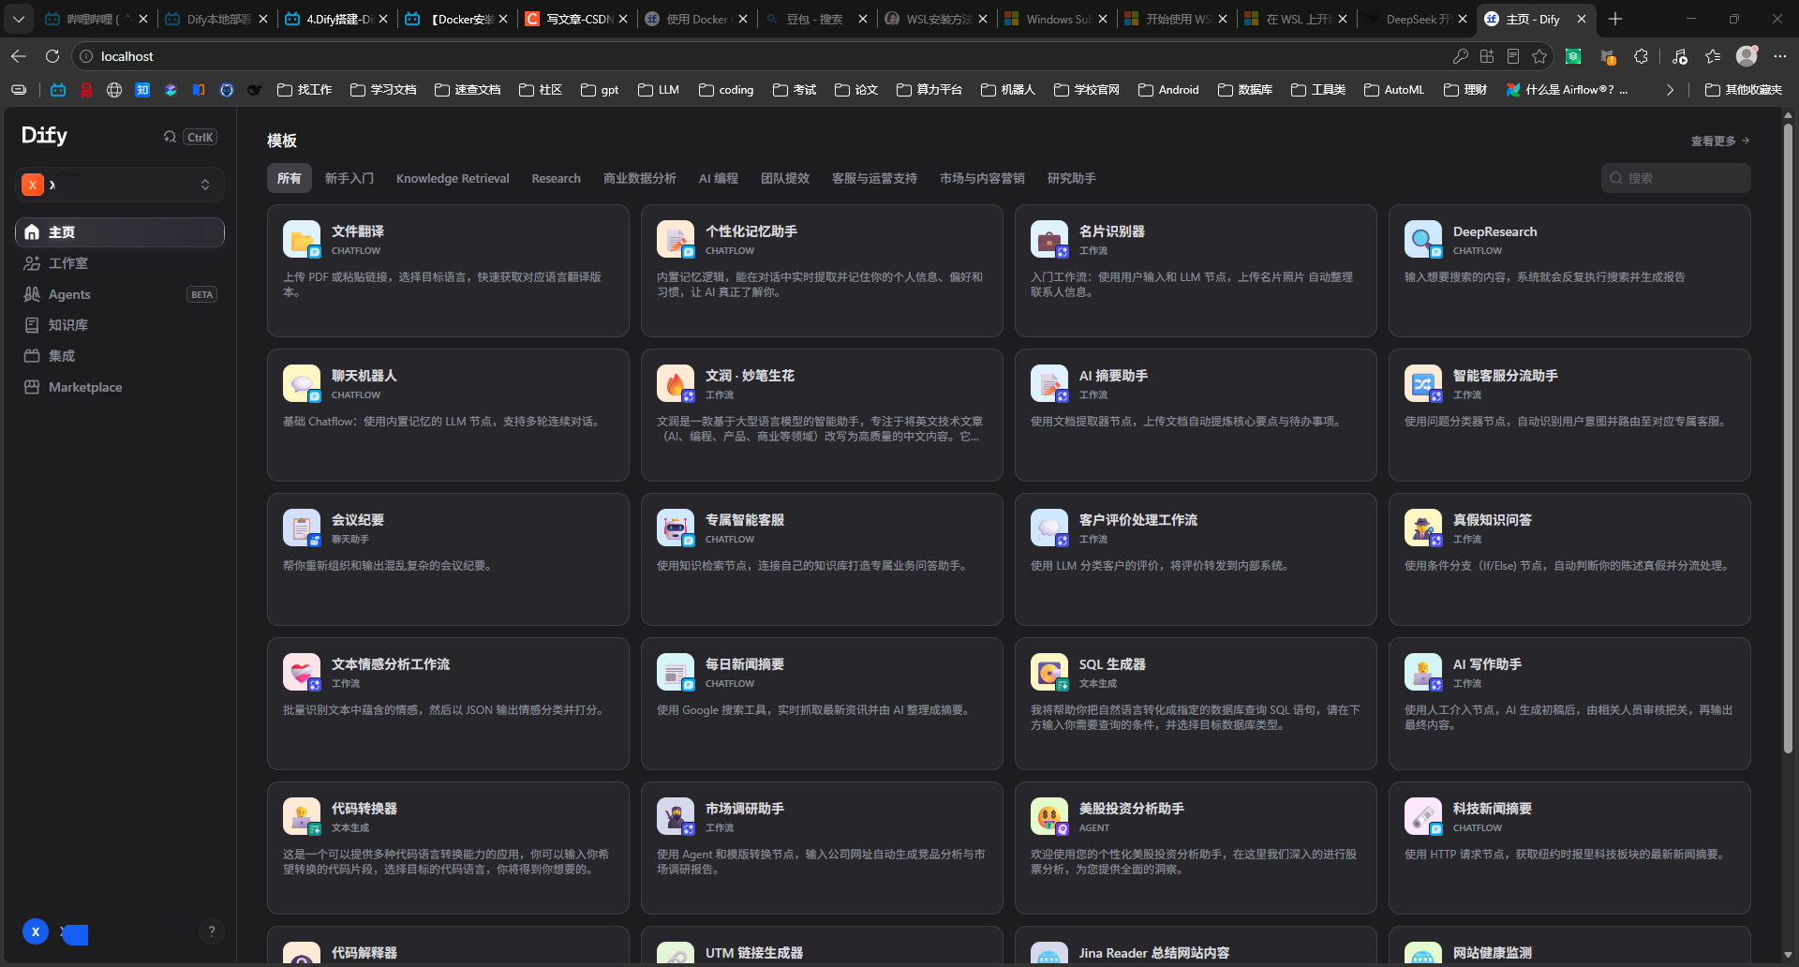The height and width of the screenshot is (967, 1799).
Task: Switch to the AI 编程 category tab
Action: pos(719,178)
